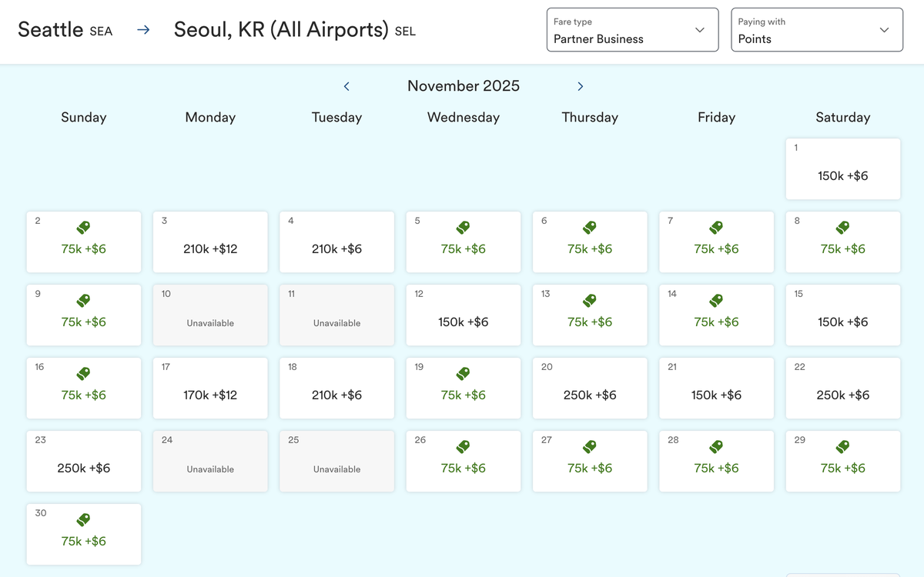924x577 pixels.
Task: Click the tag icon on November 26
Action: pos(463,447)
